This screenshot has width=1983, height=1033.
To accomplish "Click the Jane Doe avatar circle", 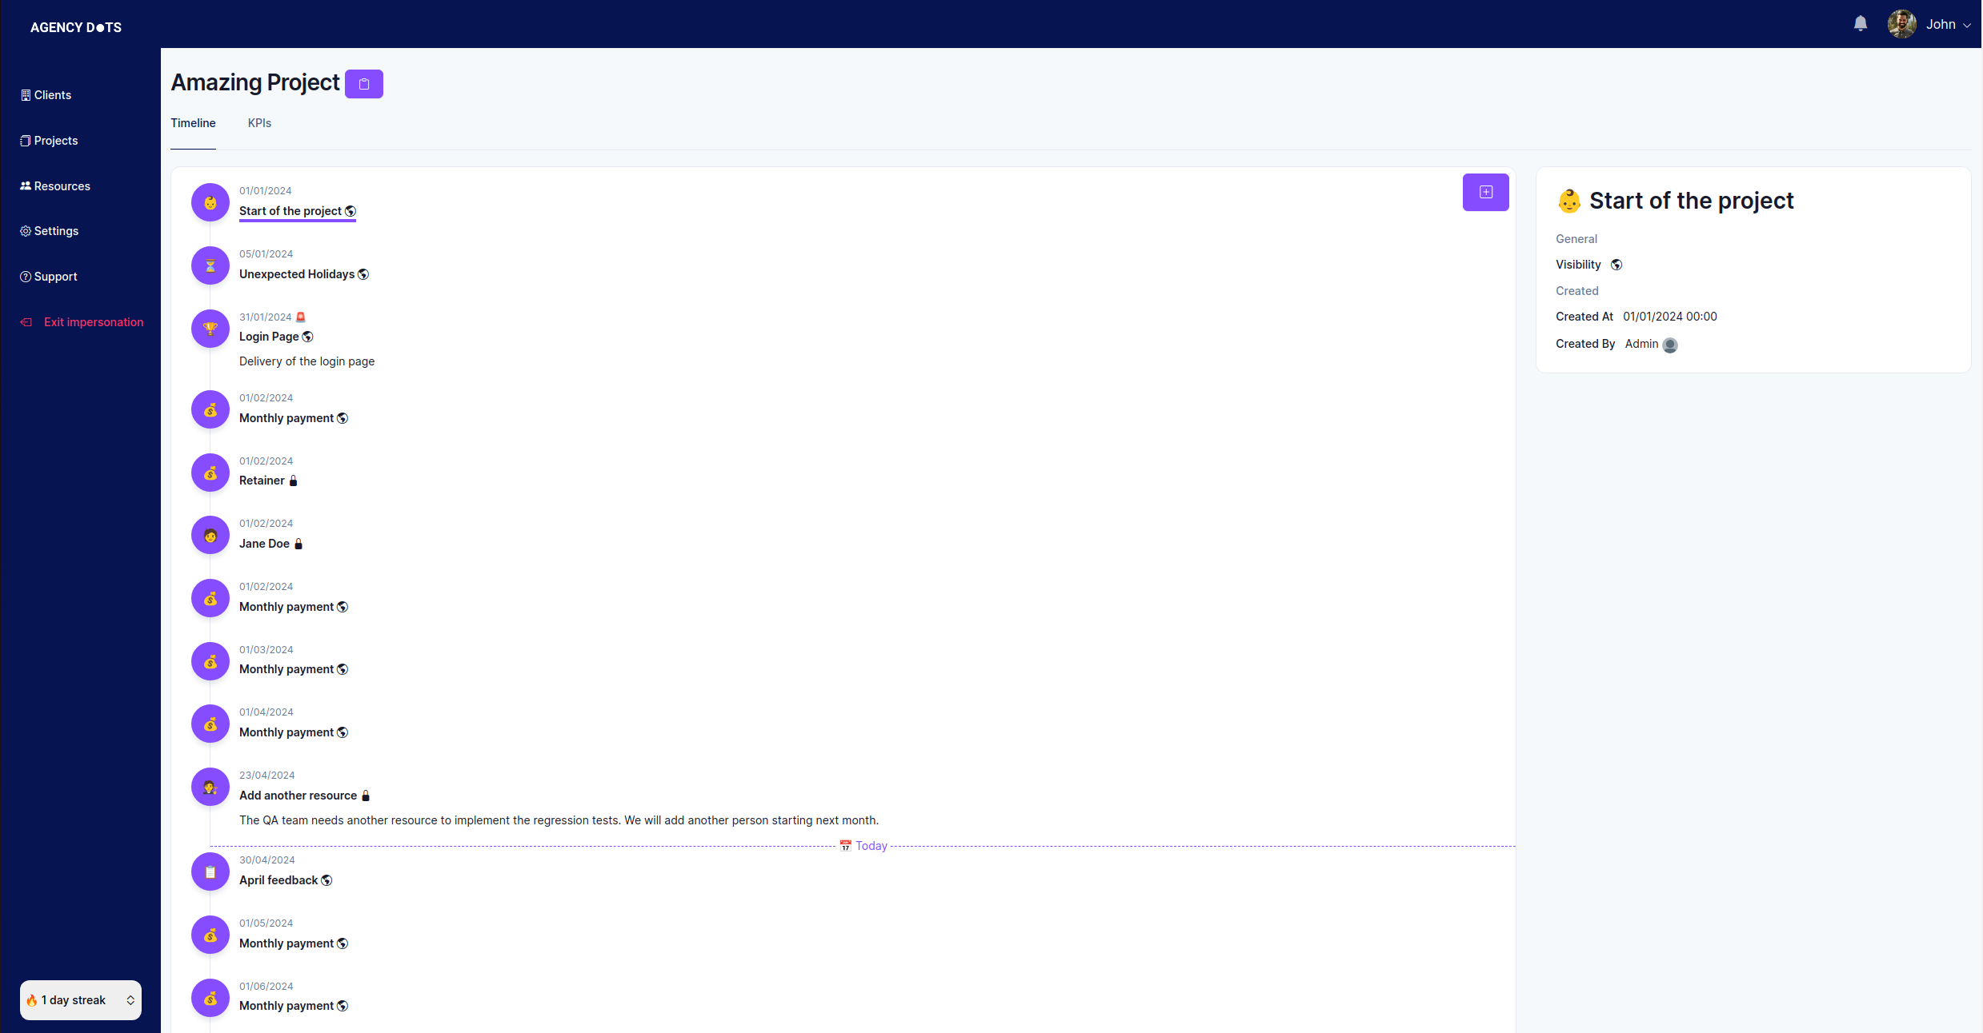I will [210, 535].
